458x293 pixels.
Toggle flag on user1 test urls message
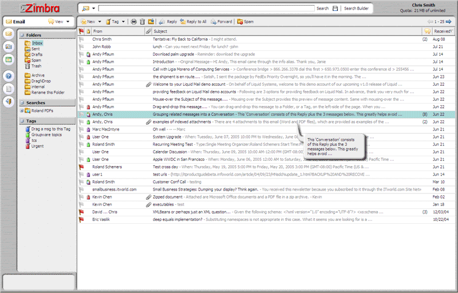coord(81,175)
